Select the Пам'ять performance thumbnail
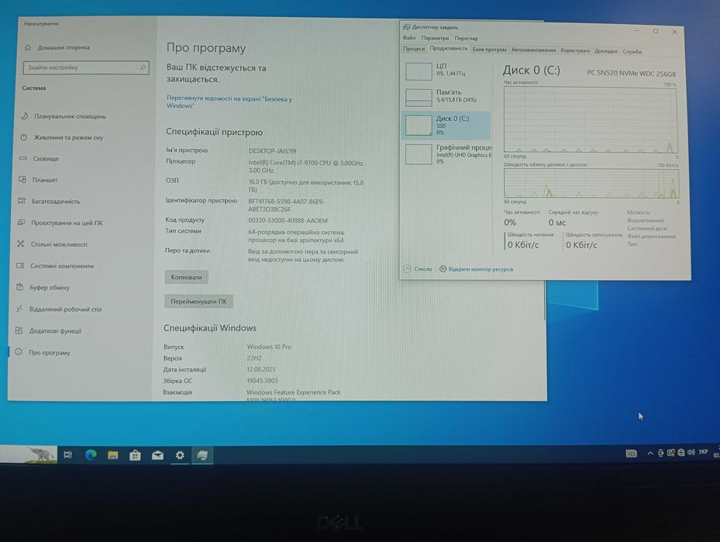The width and height of the screenshot is (720, 542). (446, 96)
